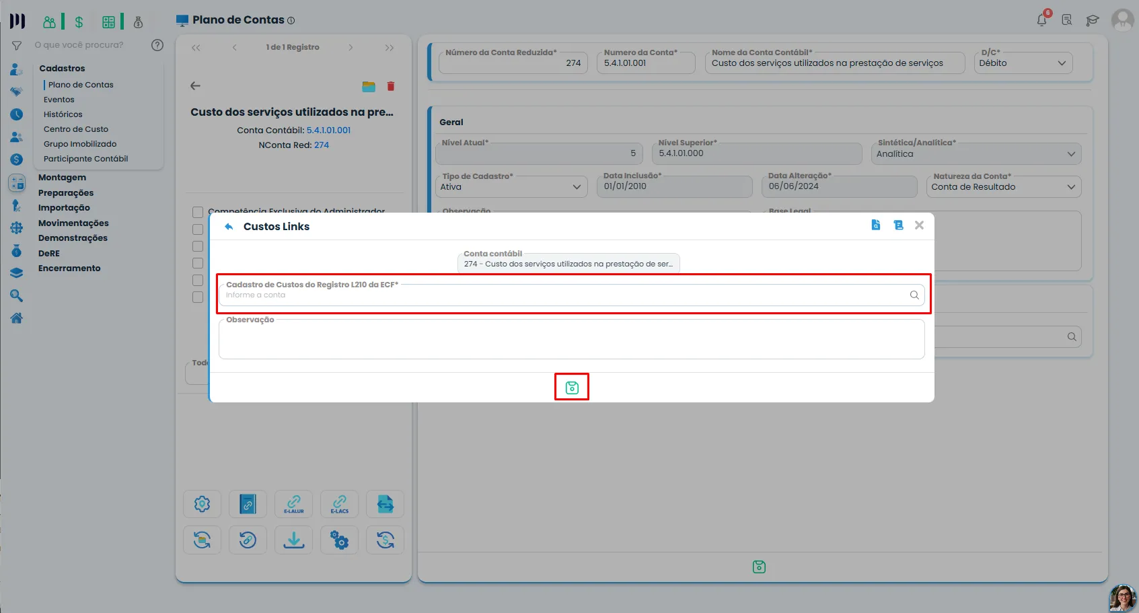Open the Tipo de Cadastro dropdown
The width and height of the screenshot is (1139, 613).
click(511, 187)
